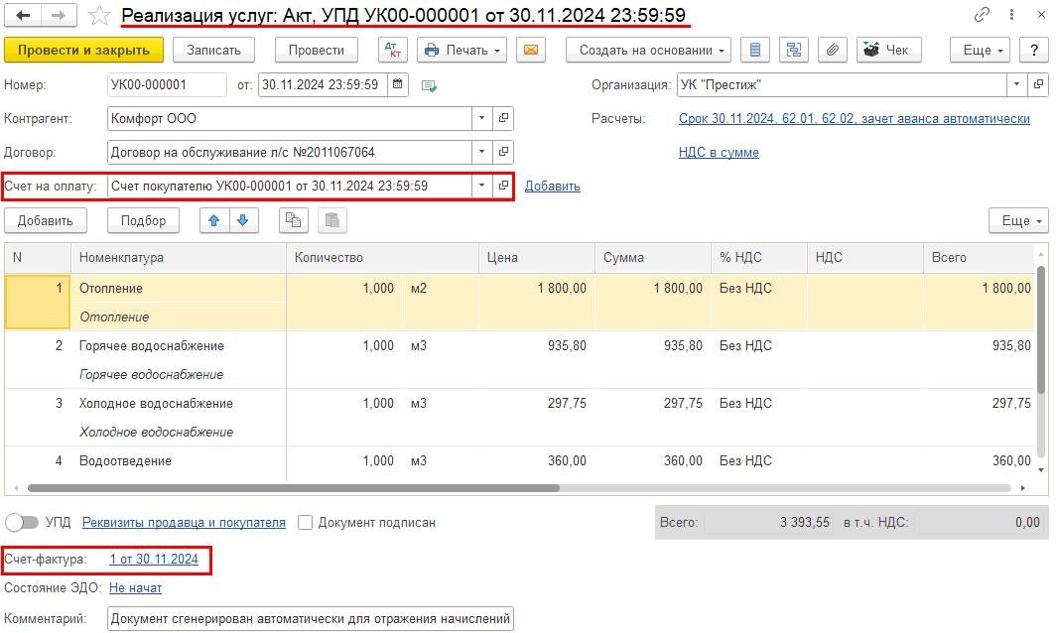Open the Печать dropdown menu

tap(462, 50)
